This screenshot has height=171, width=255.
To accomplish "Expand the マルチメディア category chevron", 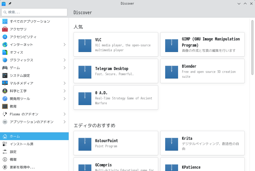I will click(65, 83).
